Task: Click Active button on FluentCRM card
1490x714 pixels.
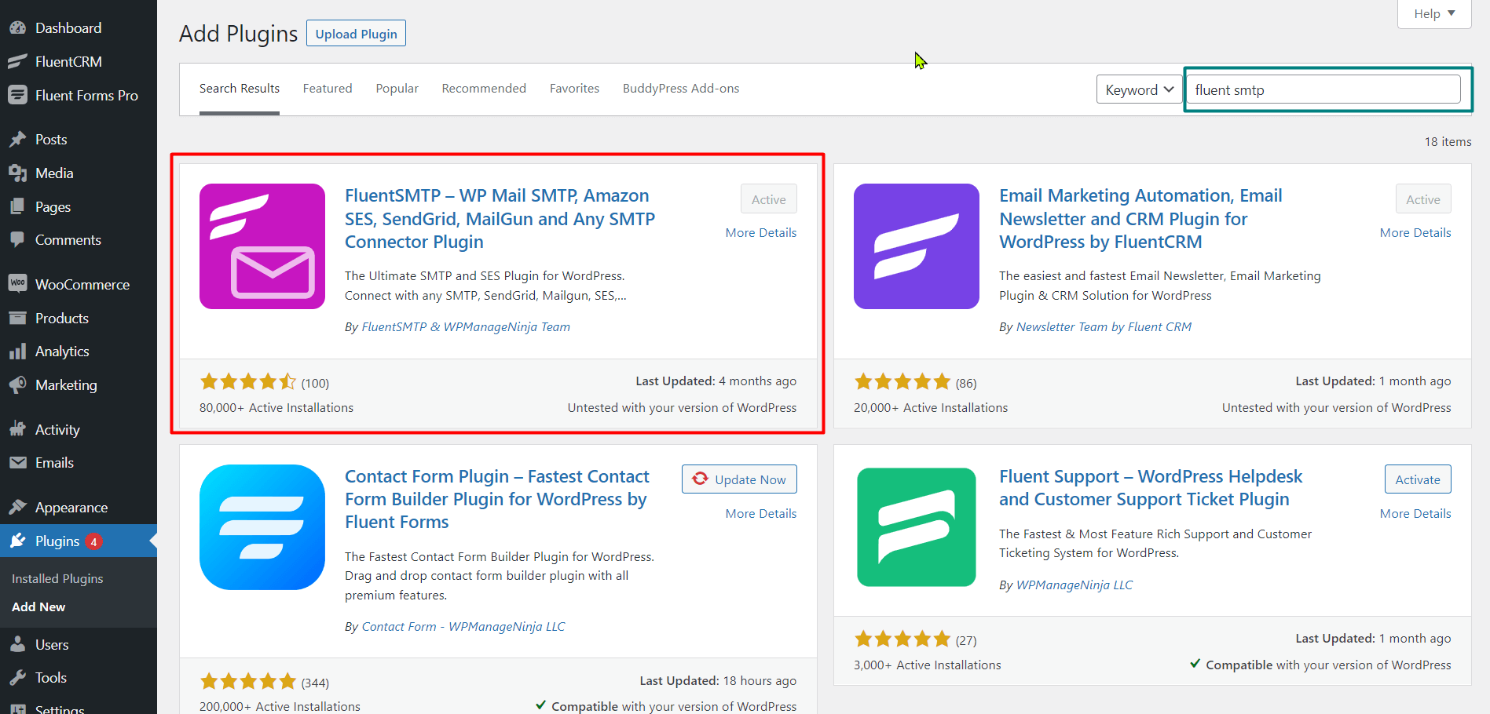Action: point(1423,199)
